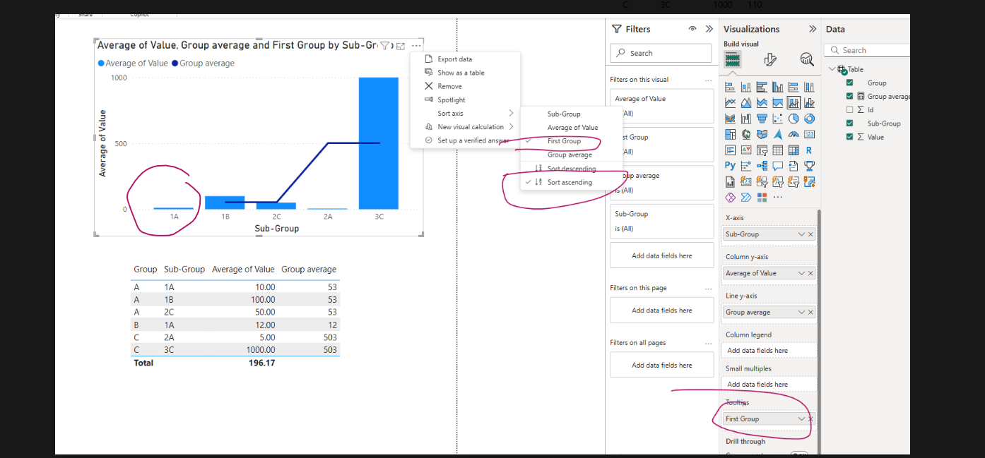Uncheck the Group average field checkbox
This screenshot has width=985, height=458.
pos(850,96)
